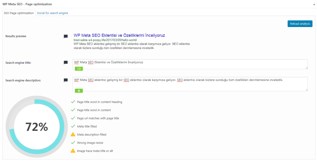
Task: Click the 'Search engine title:' label
Action: (18, 63)
